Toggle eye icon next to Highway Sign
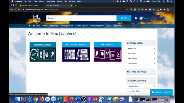 coord(154,49)
